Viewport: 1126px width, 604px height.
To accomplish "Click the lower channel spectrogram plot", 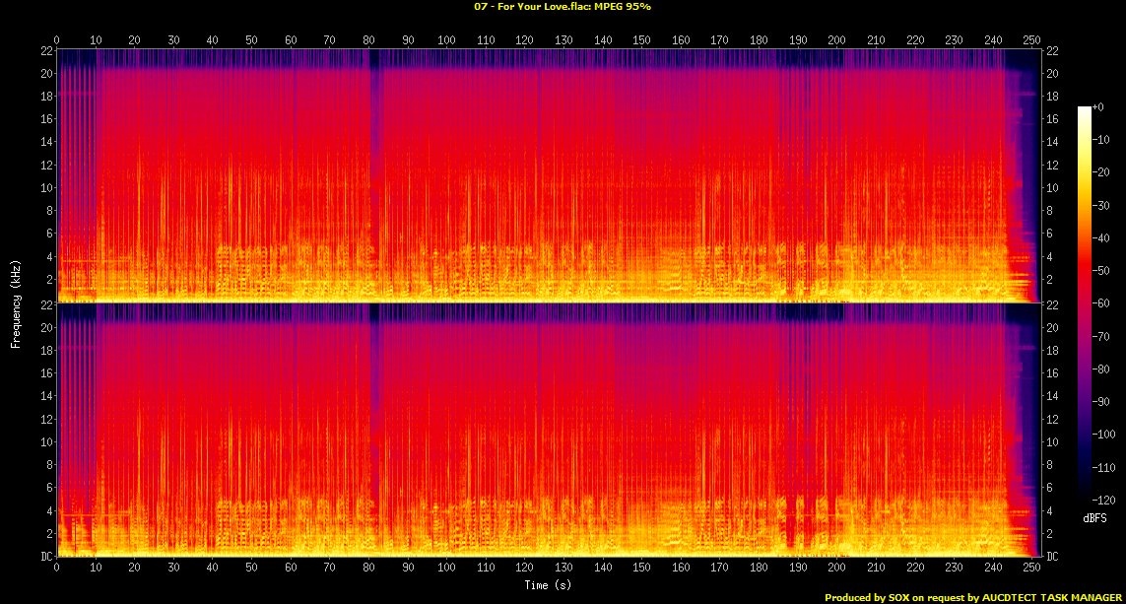I will [549, 430].
